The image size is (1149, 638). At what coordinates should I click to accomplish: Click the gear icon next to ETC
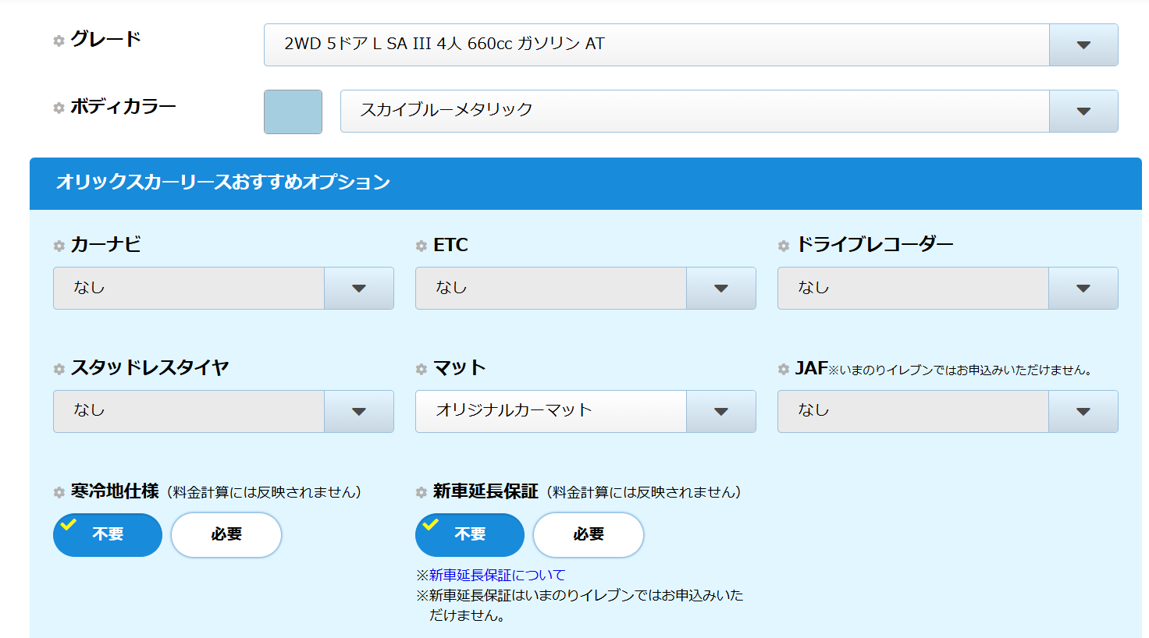[x=422, y=246]
